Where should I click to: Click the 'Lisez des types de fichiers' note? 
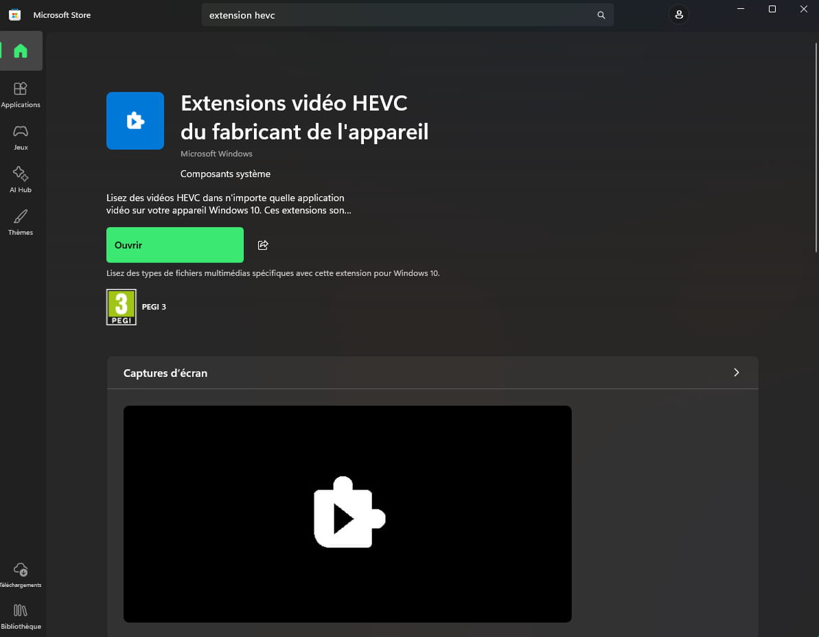coord(273,273)
